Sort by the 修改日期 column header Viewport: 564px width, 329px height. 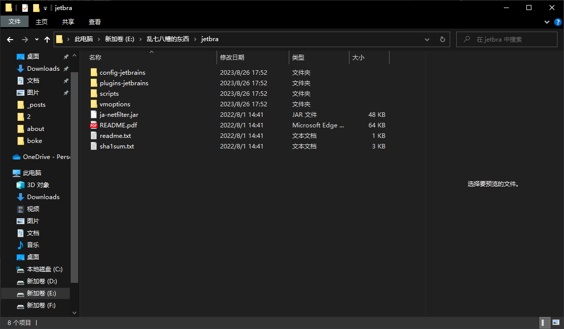pos(232,58)
